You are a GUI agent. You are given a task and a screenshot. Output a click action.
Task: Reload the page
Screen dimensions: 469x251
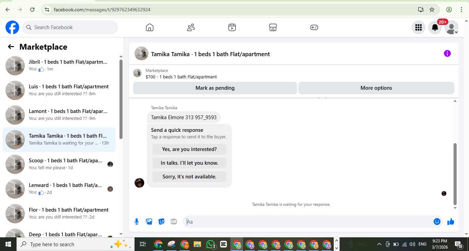[x=32, y=10]
